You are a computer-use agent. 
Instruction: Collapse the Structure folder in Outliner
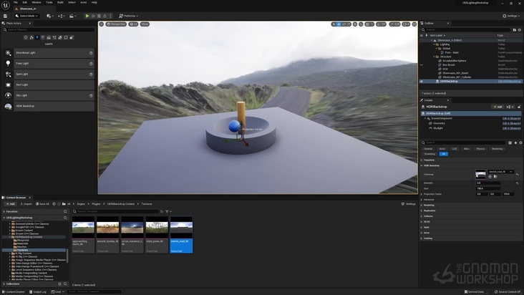point(434,57)
